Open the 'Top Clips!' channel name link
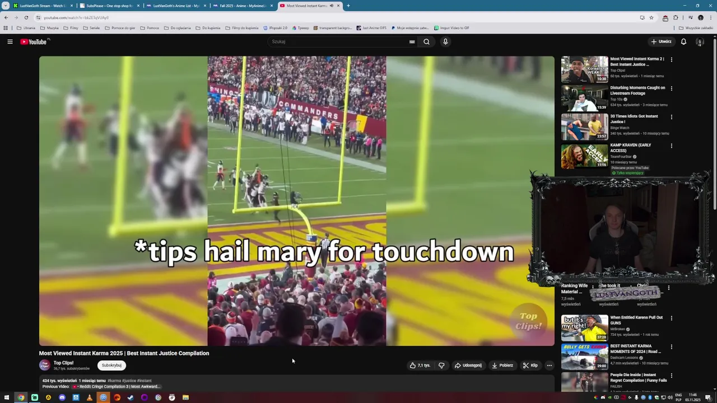This screenshot has height=403, width=717. tap(63, 363)
